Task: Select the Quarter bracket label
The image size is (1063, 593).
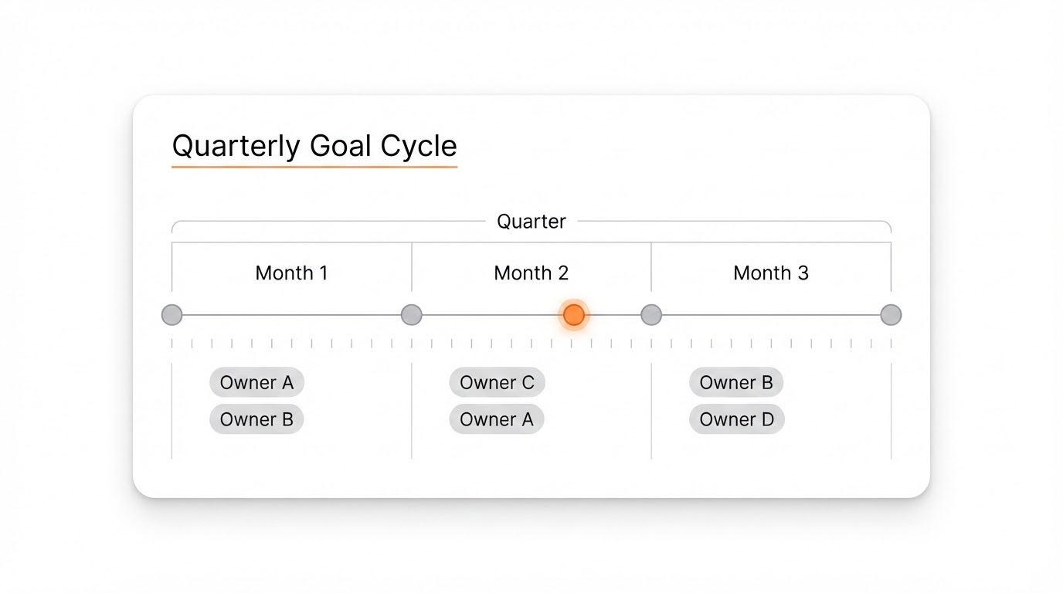Action: [531, 222]
